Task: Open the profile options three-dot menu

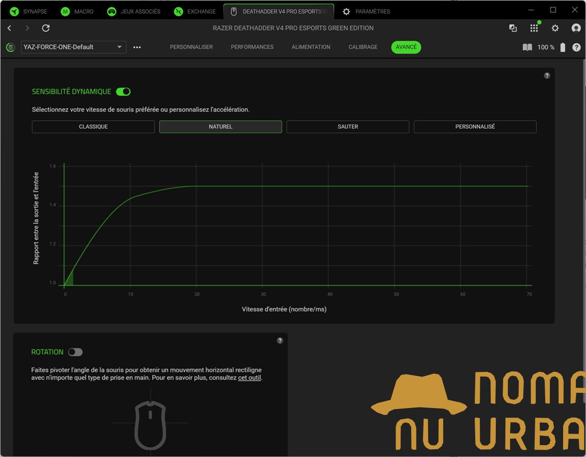Action: pyautogui.click(x=137, y=47)
